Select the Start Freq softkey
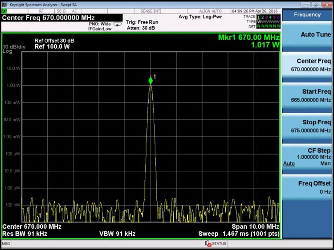The image size is (334, 250). [307, 95]
